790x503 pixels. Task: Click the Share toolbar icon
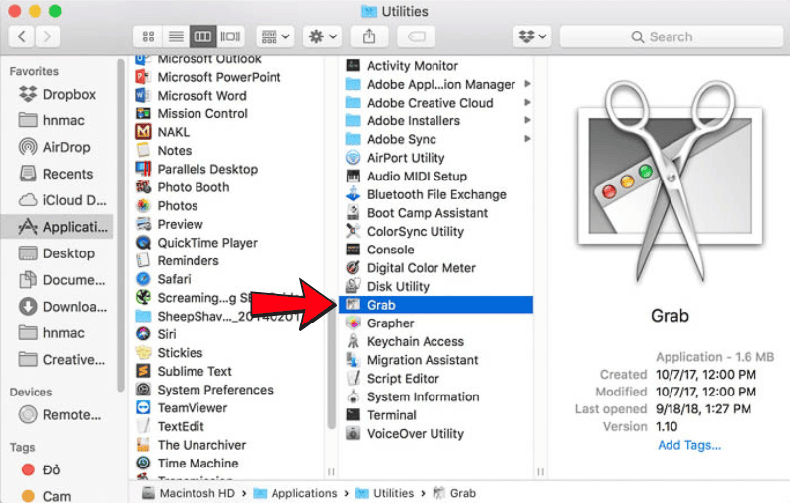point(369,36)
